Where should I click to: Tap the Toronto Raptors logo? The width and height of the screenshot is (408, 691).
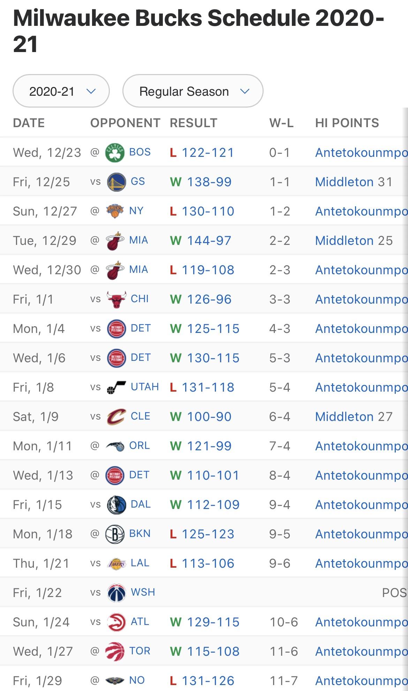(115, 652)
